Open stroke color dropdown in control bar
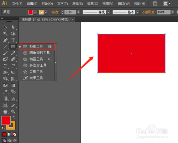 (x=46, y=12)
